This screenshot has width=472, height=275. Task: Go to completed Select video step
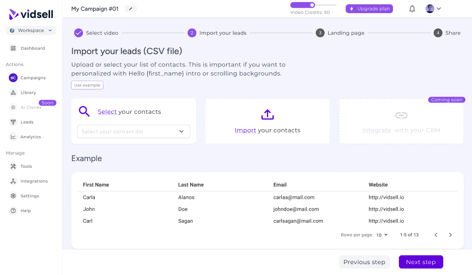[96, 33]
